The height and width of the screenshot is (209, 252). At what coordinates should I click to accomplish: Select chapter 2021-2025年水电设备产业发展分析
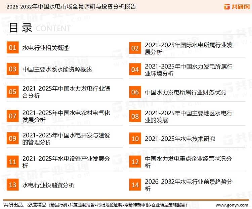coord(66,162)
